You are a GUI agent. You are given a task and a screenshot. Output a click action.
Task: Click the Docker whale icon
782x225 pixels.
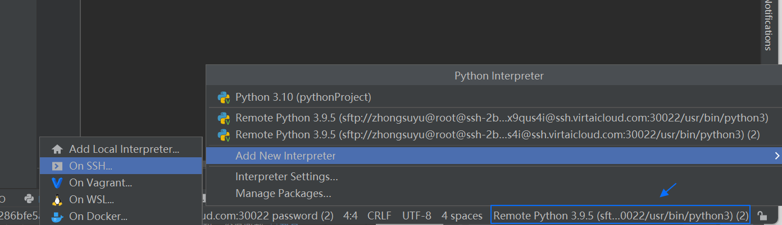(x=57, y=217)
